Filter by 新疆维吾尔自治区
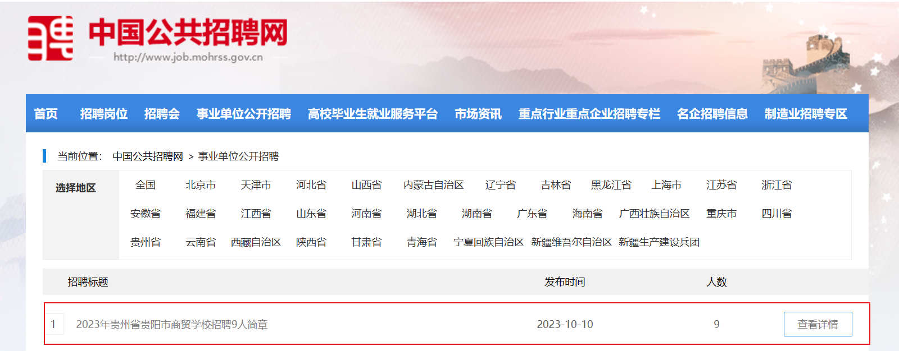The height and width of the screenshot is (351, 899). point(571,242)
